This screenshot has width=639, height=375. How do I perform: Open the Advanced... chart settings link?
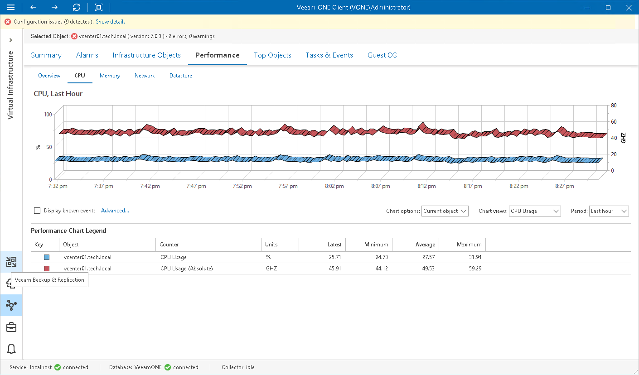tap(115, 211)
